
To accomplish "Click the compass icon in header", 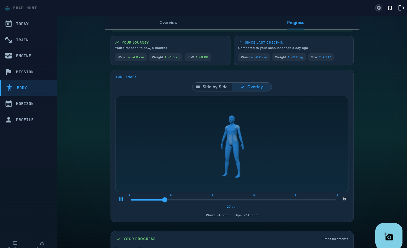I will point(379,8).
